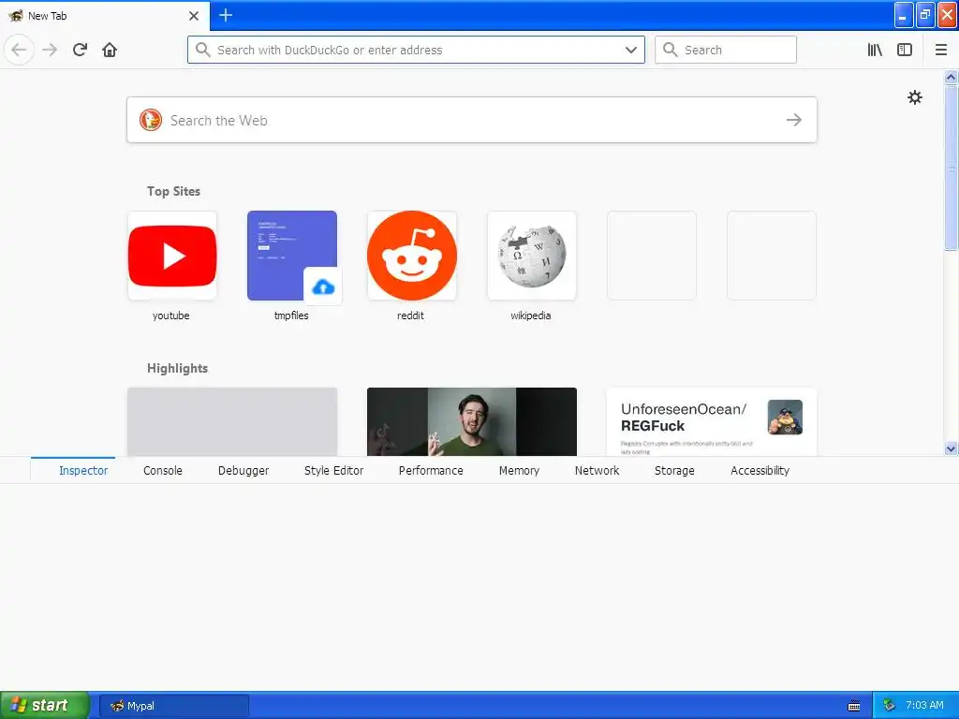Open the Network tab
The image size is (959, 719).
click(x=597, y=470)
